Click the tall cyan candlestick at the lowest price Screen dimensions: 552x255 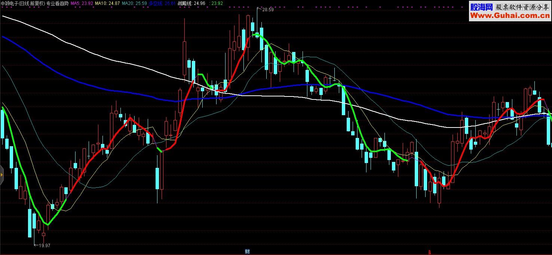coord(30,223)
